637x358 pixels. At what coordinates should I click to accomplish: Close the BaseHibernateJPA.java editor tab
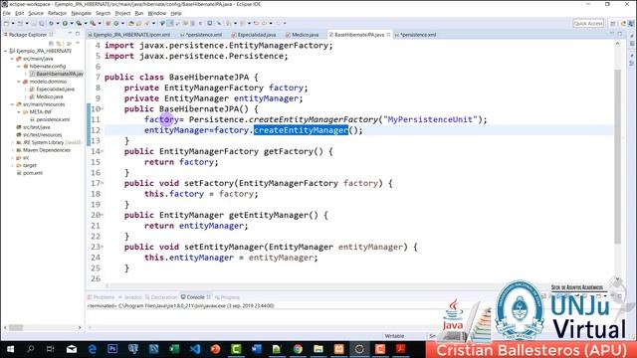point(389,35)
